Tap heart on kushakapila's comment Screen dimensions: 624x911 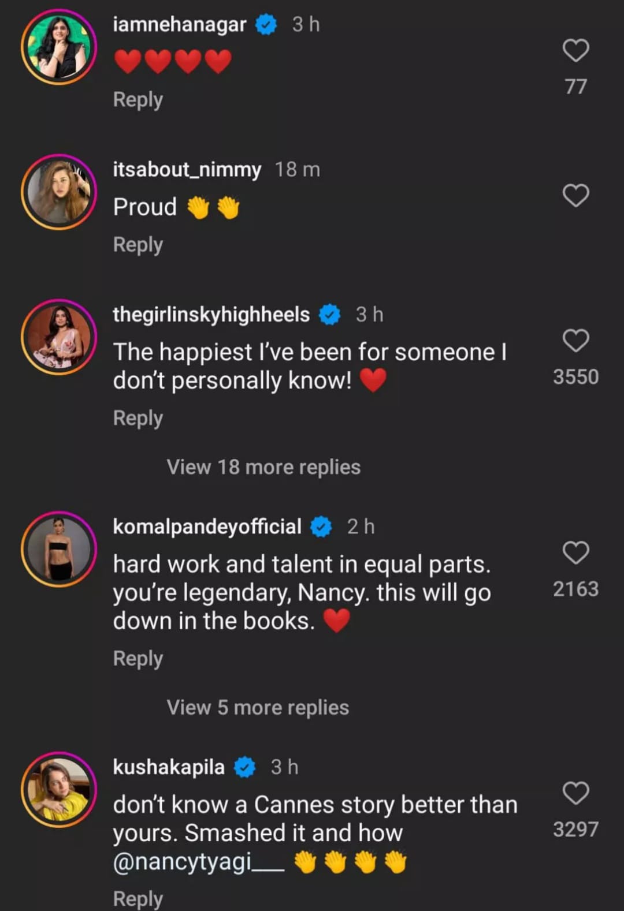click(x=575, y=793)
